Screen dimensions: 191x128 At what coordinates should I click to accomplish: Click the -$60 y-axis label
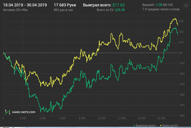pos(182,115)
